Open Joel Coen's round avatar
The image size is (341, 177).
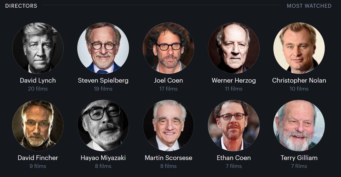(x=169, y=48)
